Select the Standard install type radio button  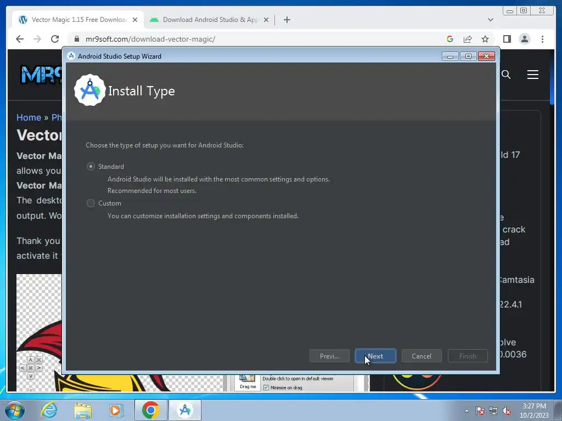(x=91, y=167)
